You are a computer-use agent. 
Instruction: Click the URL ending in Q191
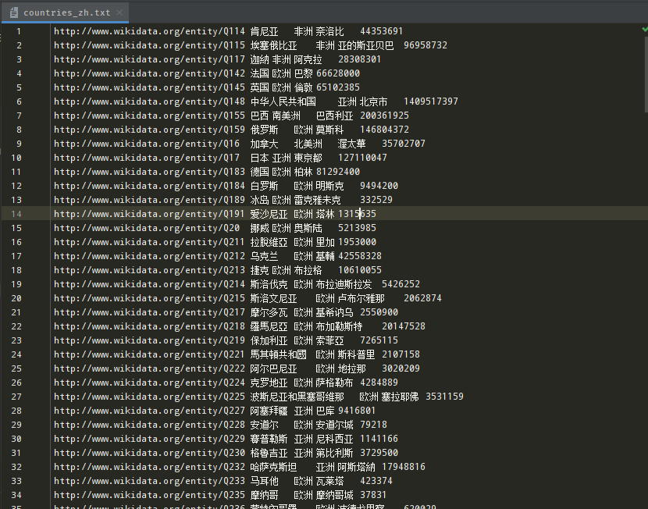(x=149, y=214)
